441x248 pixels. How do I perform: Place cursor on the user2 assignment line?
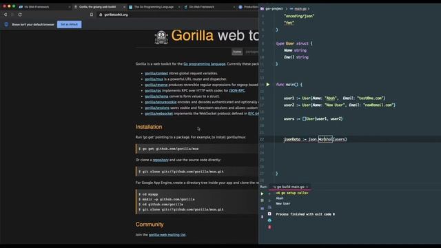coord(340,105)
